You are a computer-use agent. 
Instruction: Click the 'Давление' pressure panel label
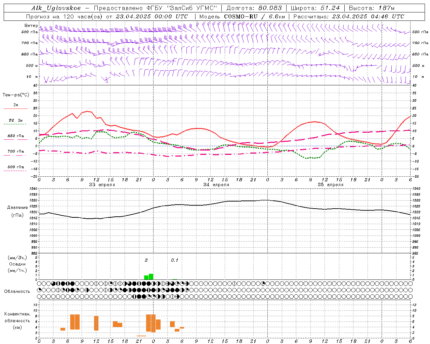(x=17, y=208)
